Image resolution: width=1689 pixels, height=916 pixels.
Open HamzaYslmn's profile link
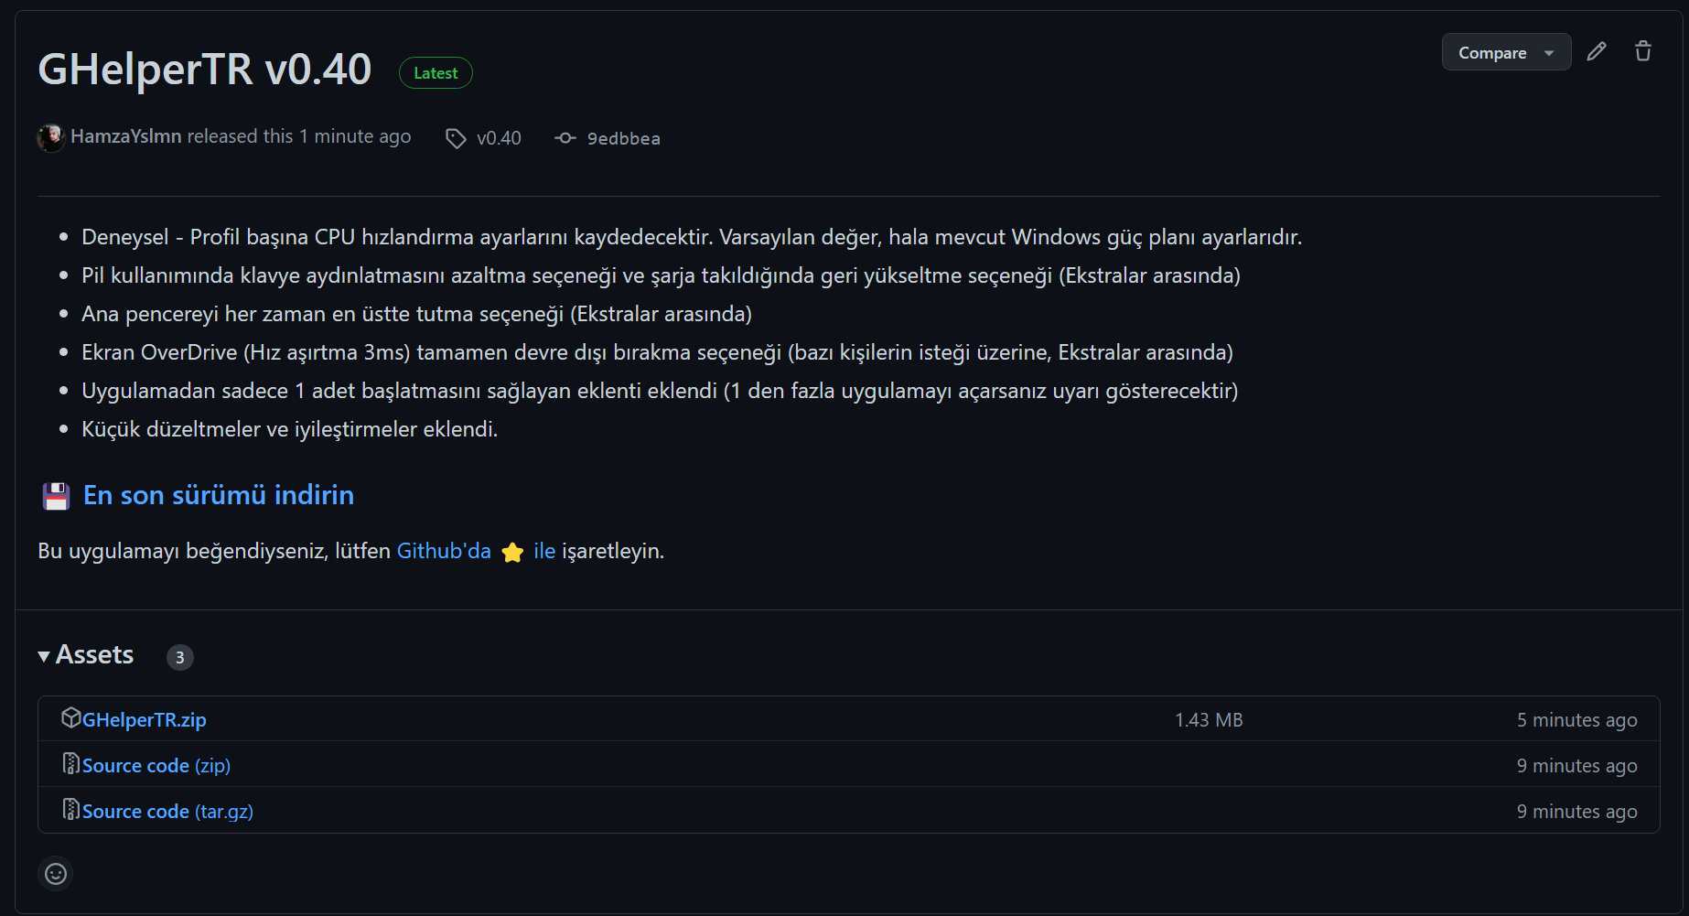[126, 136]
